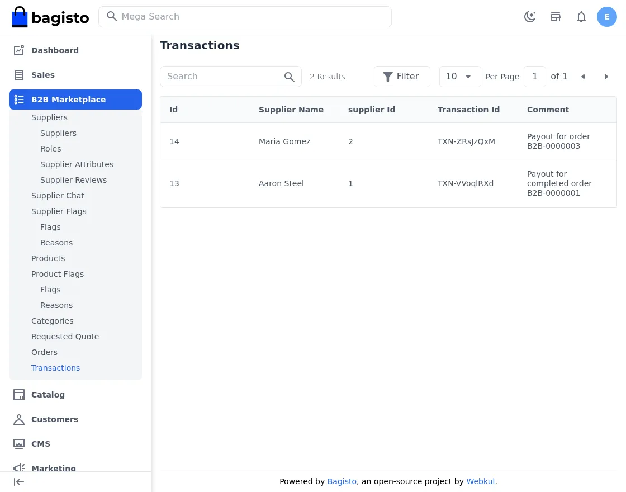Click the Bagisto logo
The image size is (626, 492).
point(50,17)
